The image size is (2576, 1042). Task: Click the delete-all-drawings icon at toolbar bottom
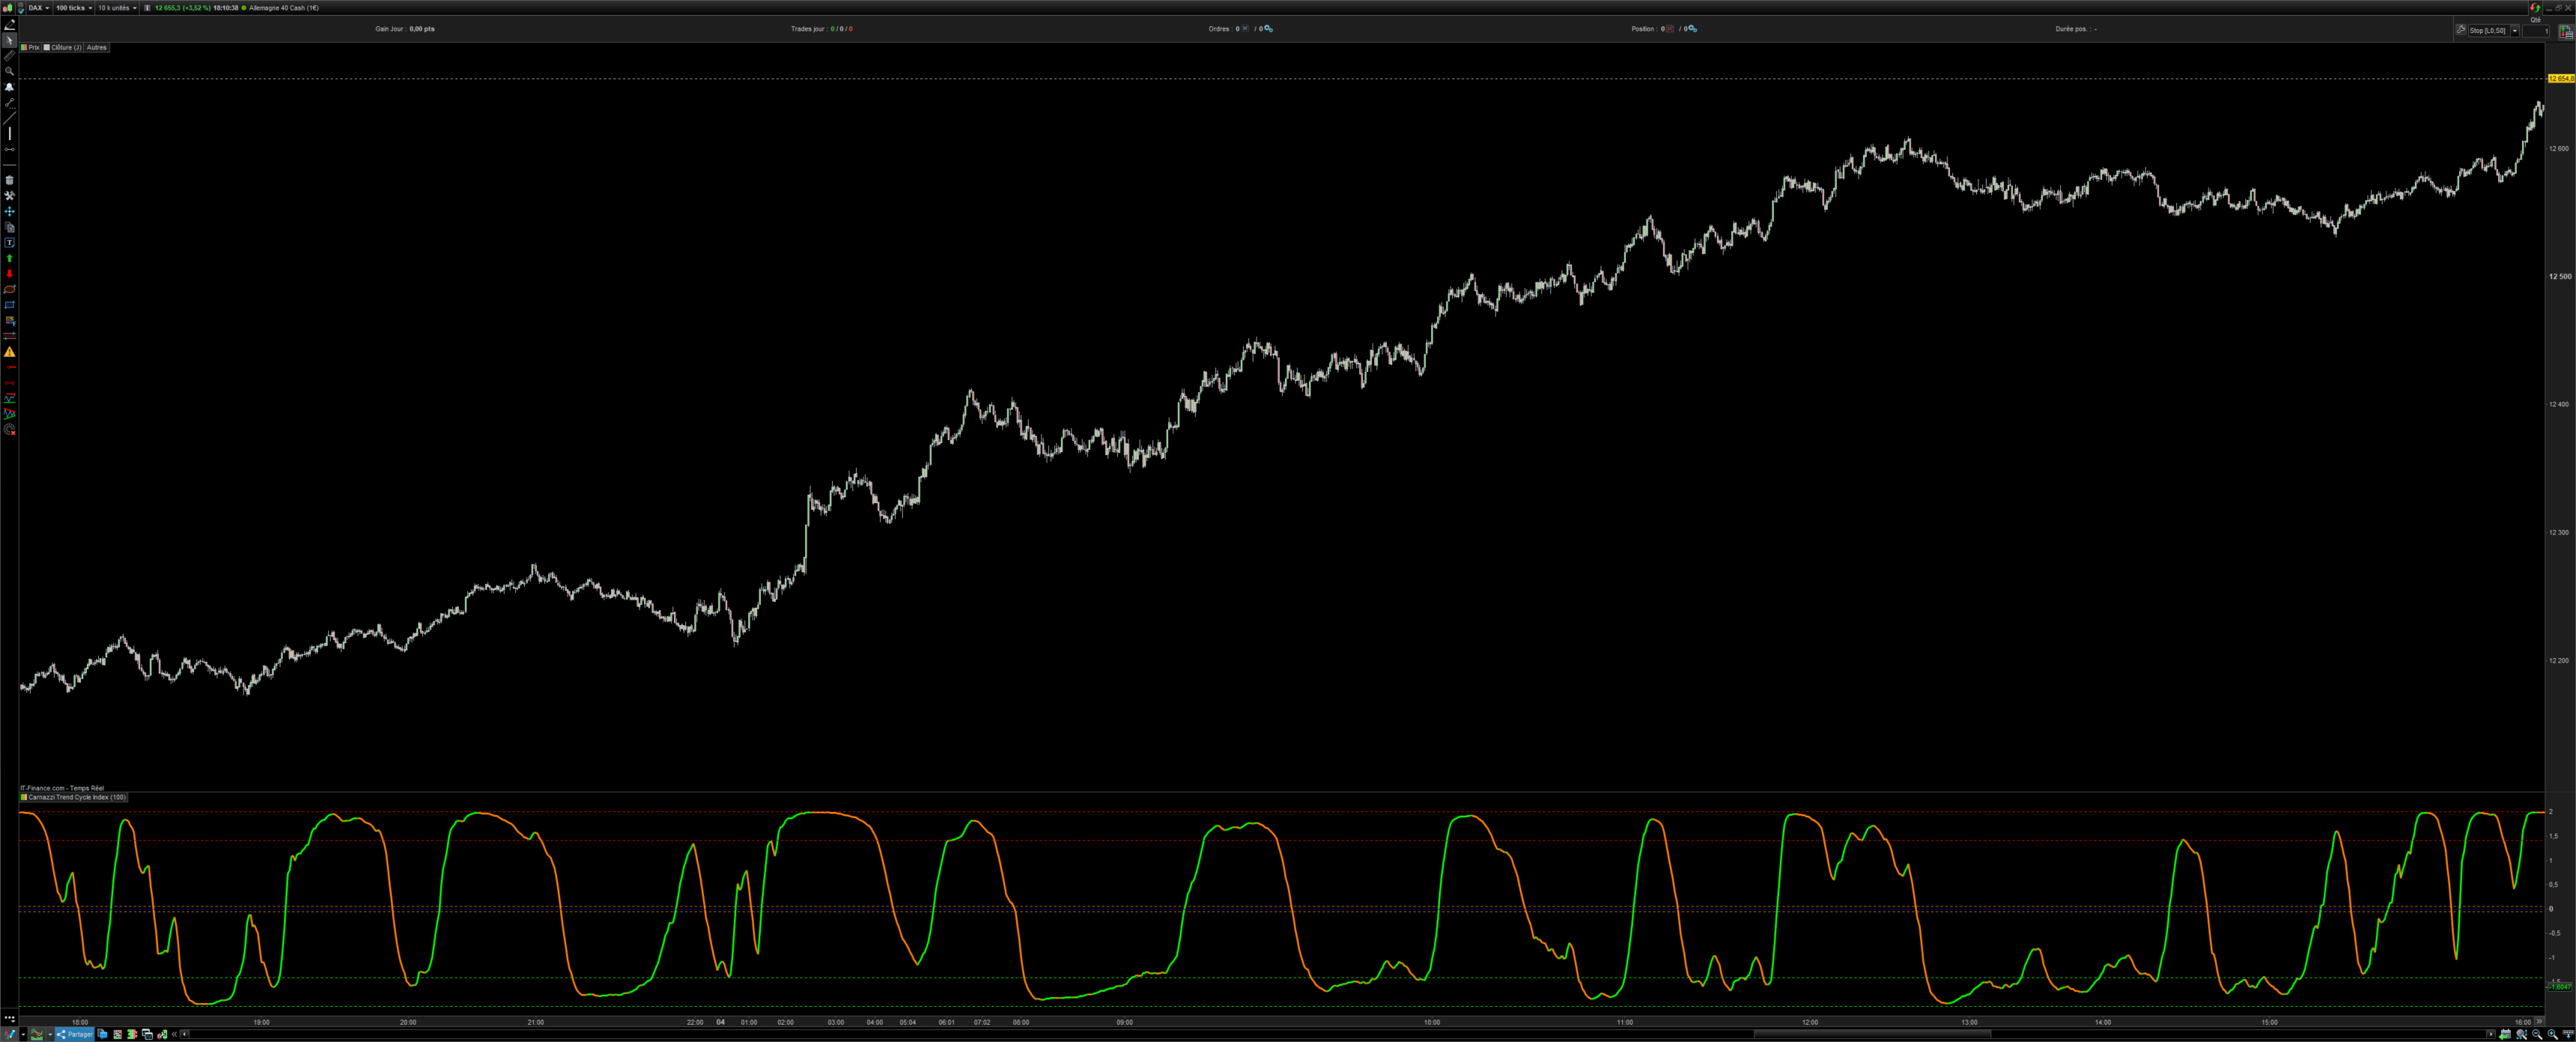pyautogui.click(x=9, y=429)
